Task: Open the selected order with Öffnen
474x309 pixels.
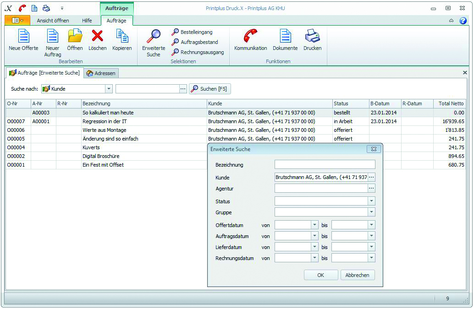Action: coord(75,36)
